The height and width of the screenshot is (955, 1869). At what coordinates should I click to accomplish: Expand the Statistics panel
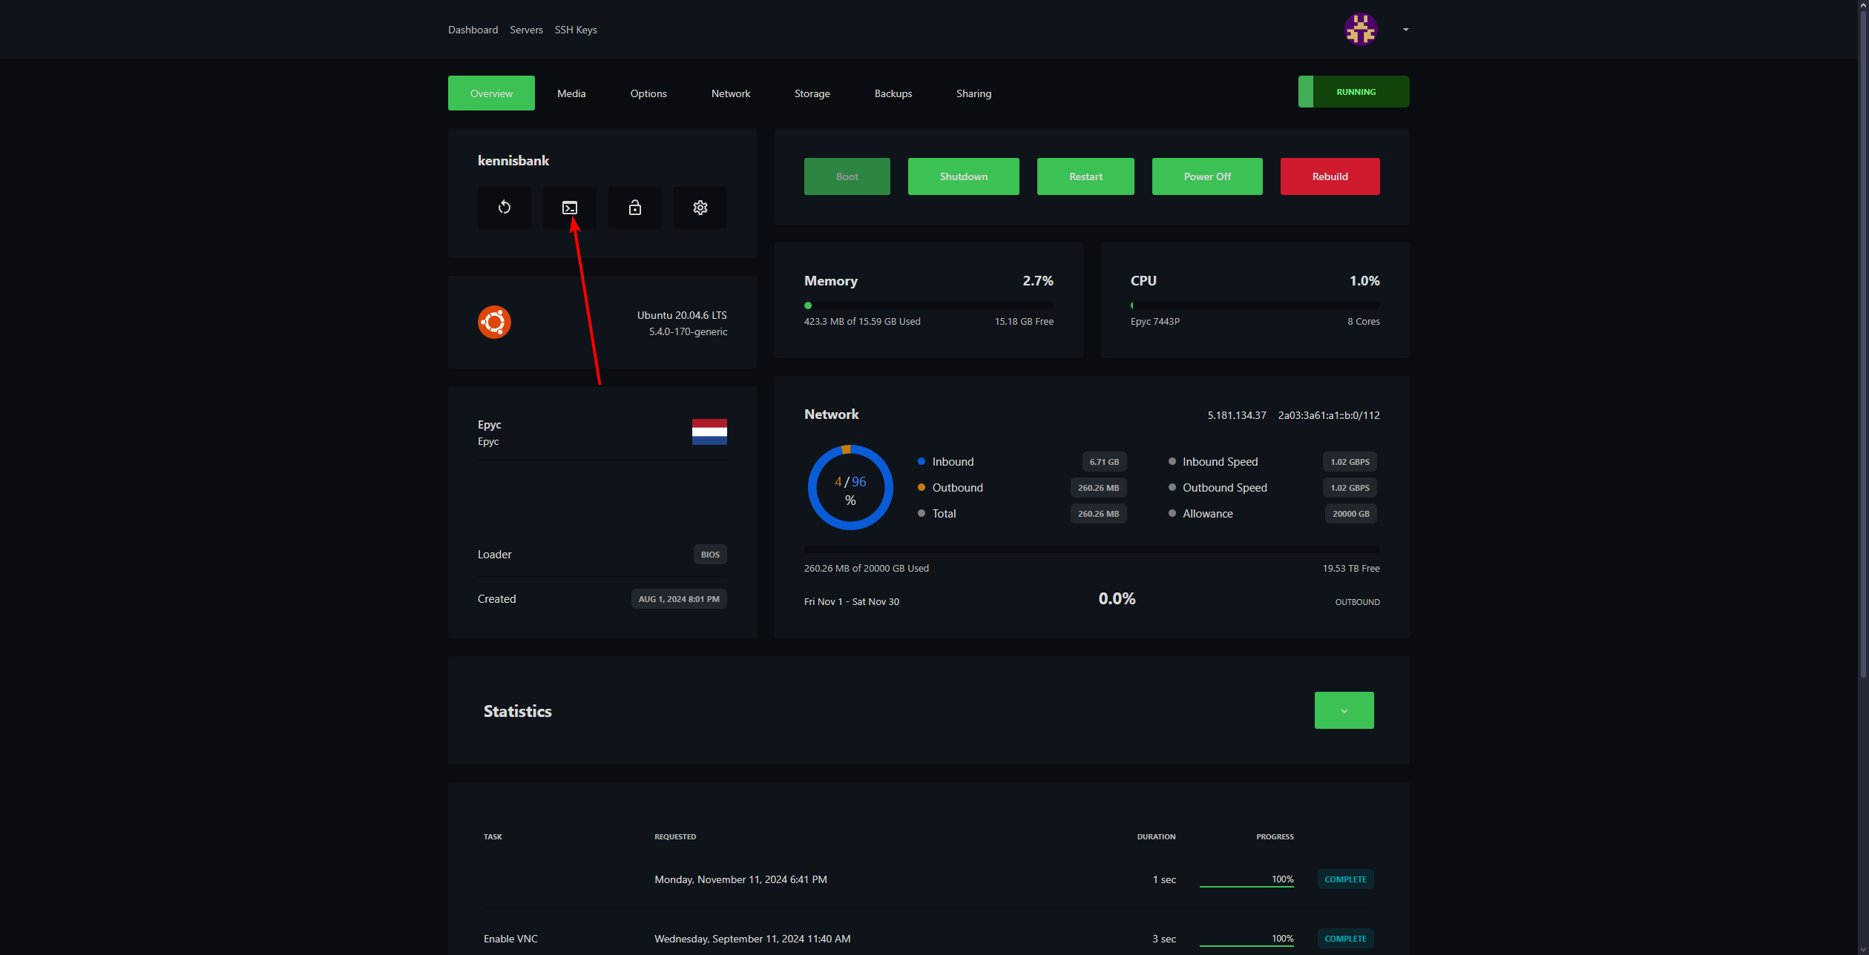click(1343, 710)
